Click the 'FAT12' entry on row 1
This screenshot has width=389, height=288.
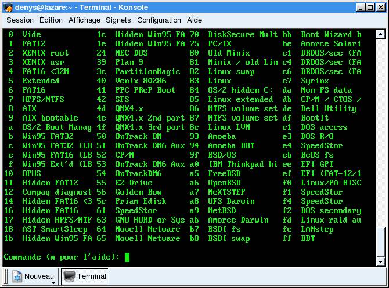point(34,43)
